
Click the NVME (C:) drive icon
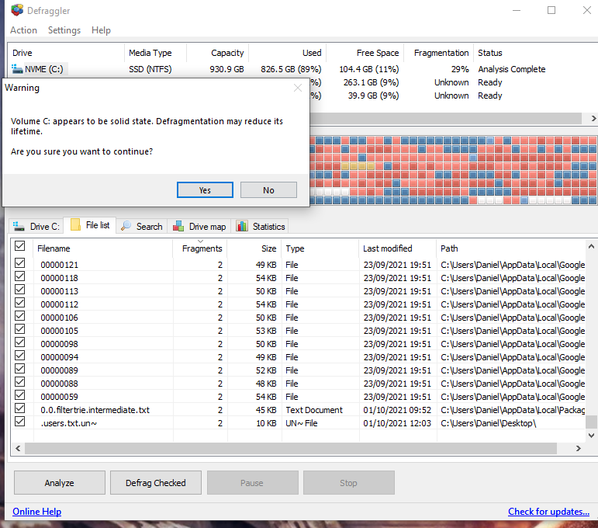coord(17,69)
